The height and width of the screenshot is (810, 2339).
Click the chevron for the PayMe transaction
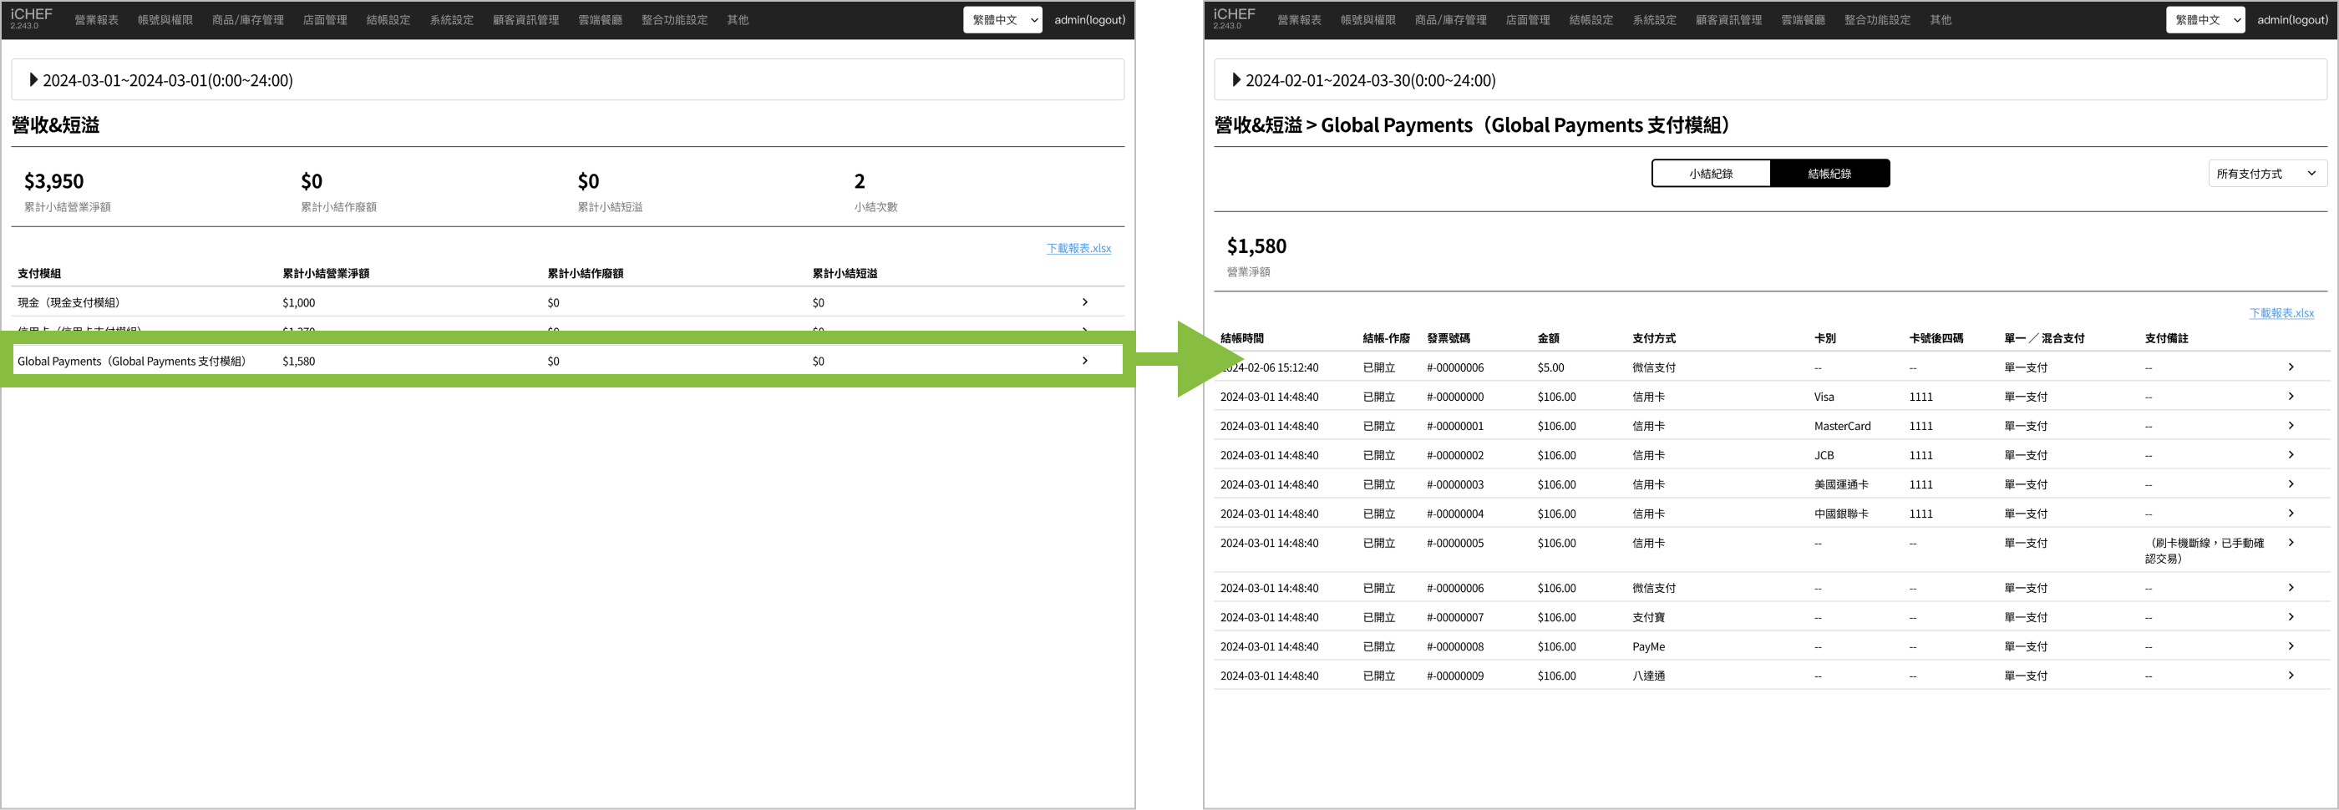2290,646
